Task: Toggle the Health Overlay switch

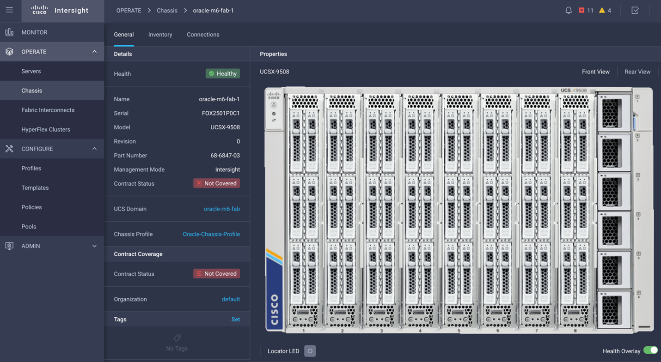Action: pyautogui.click(x=650, y=350)
